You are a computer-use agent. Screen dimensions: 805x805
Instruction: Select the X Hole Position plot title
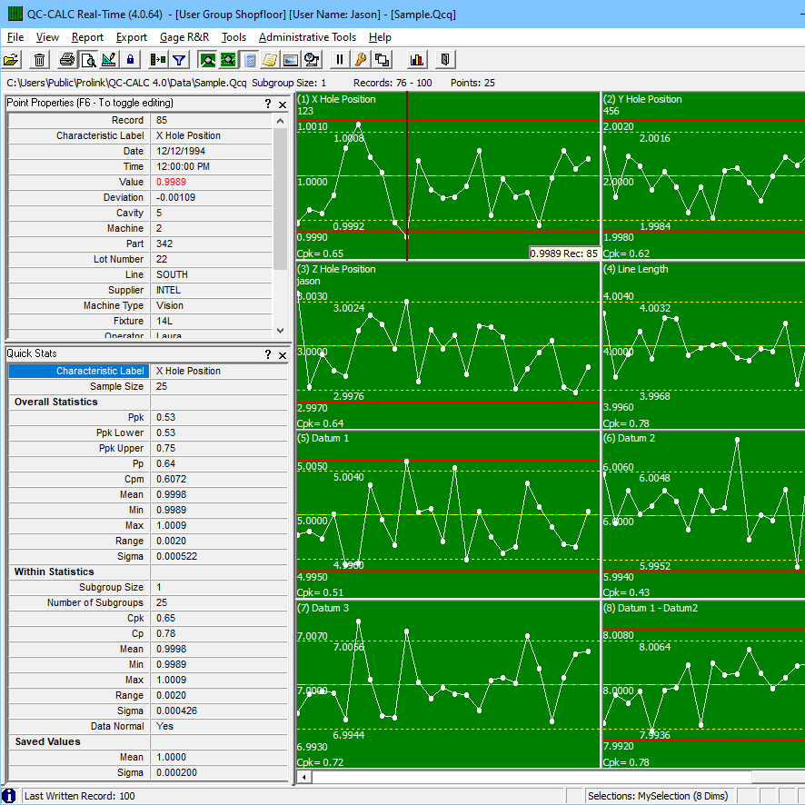[x=336, y=99]
